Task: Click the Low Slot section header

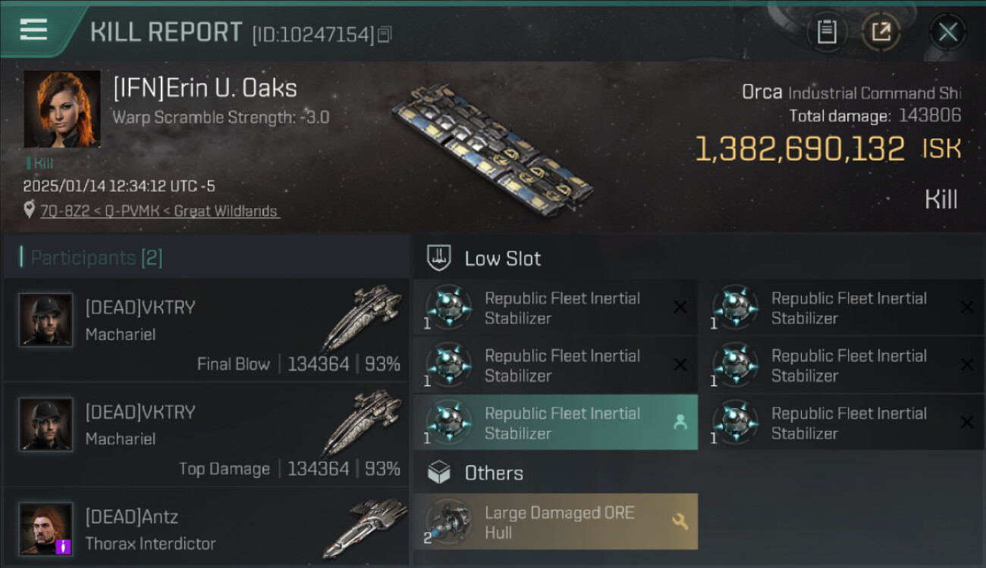Action: (503, 258)
